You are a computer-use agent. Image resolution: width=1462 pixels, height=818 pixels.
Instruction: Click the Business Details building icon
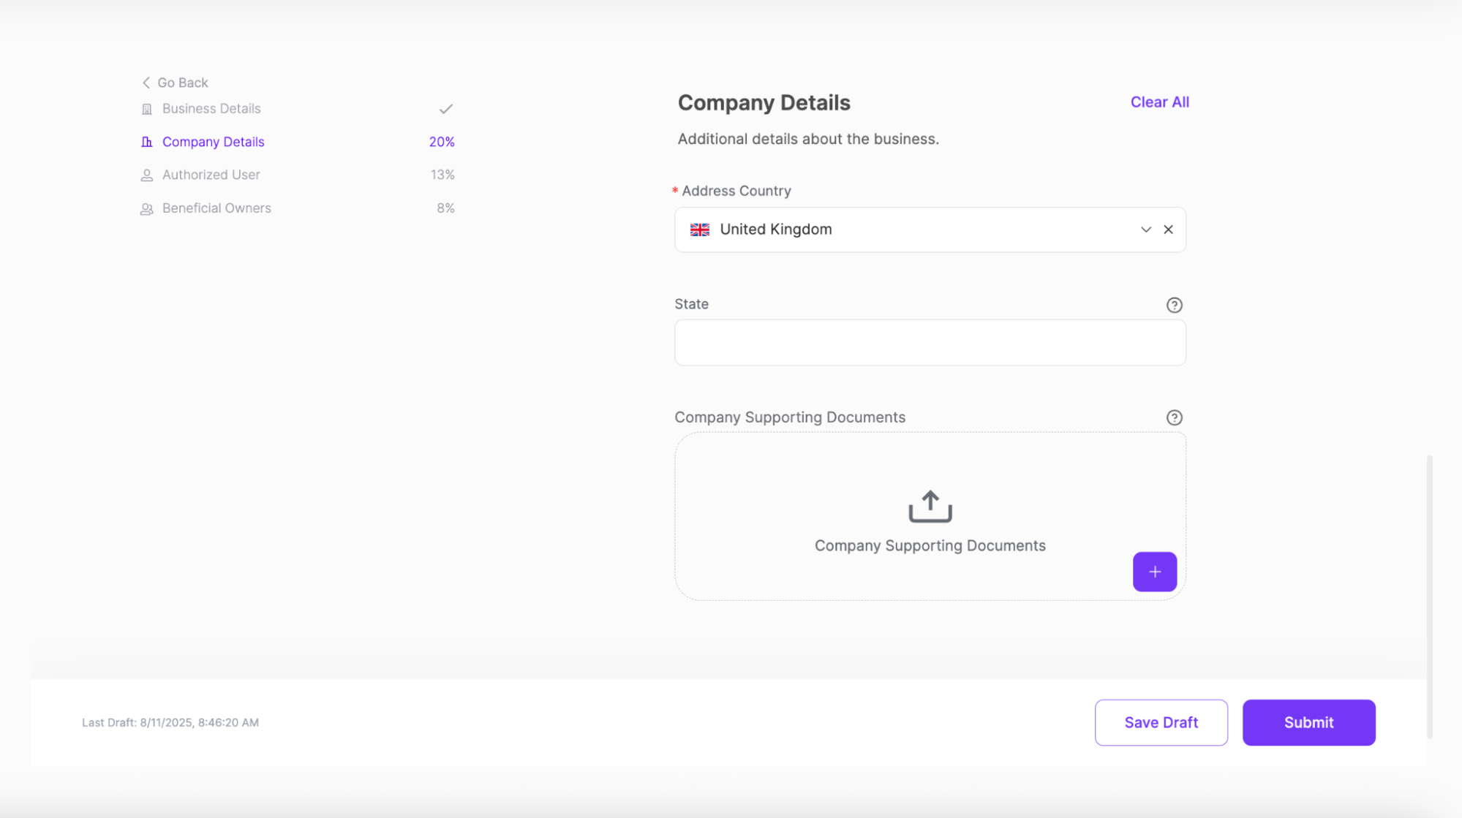147,109
